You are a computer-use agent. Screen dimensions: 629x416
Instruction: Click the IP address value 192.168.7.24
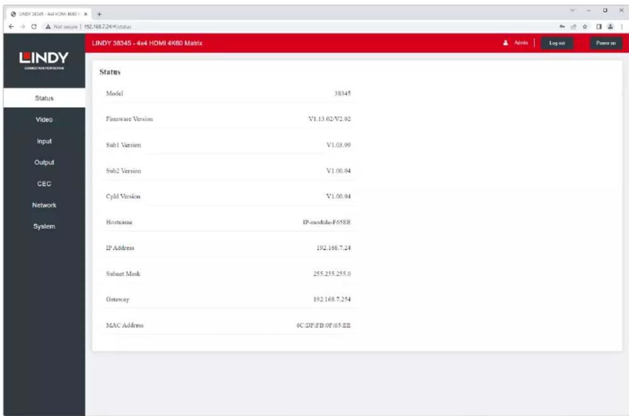(x=334, y=248)
